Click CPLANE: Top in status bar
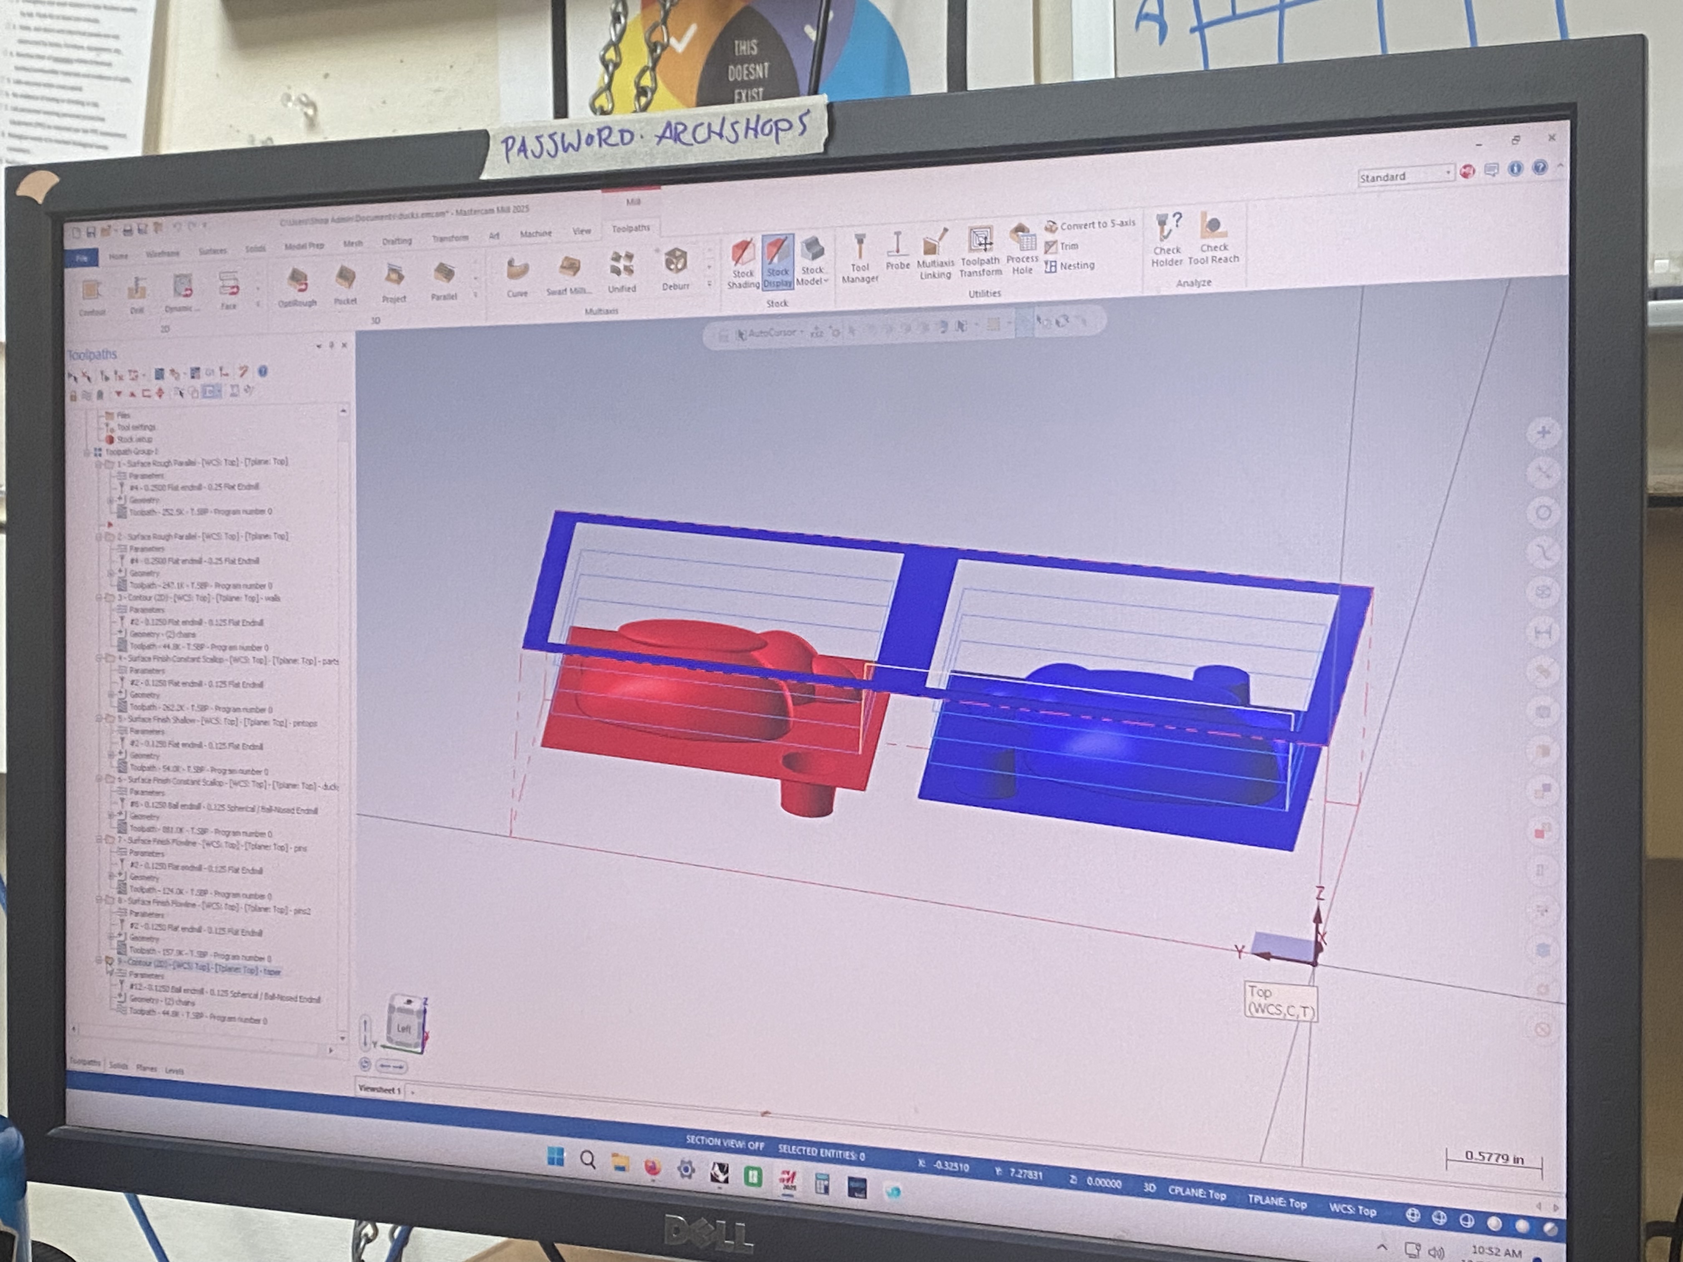Image resolution: width=1683 pixels, height=1262 pixels. pyautogui.click(x=1197, y=1194)
